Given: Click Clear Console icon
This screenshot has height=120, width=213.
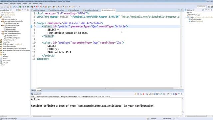Looking at the screenshot, I should (x=147, y=94).
